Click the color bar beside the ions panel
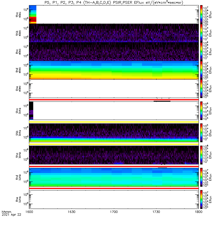The width and height of the screenshot is (213, 228). pos(201,199)
